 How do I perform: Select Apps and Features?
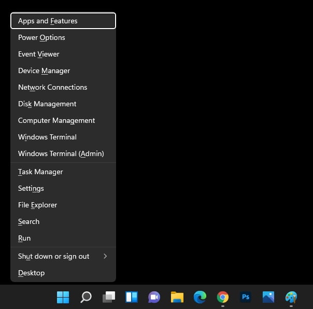[x=63, y=21]
